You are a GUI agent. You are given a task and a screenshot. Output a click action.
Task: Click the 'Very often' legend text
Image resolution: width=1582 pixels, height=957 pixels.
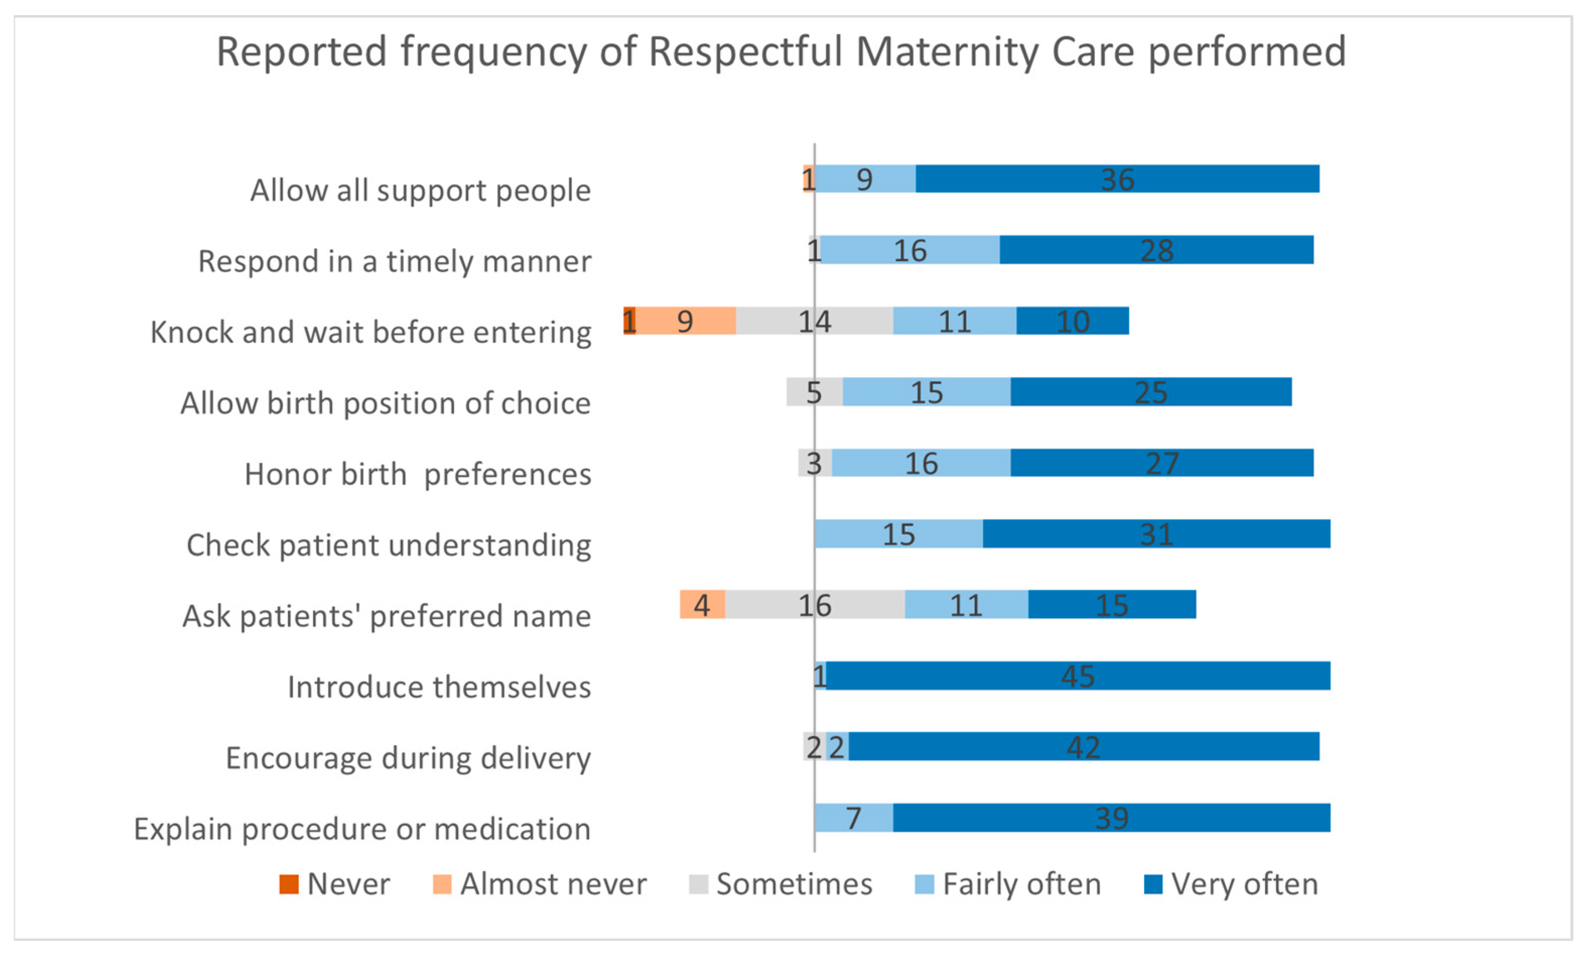[1244, 884]
